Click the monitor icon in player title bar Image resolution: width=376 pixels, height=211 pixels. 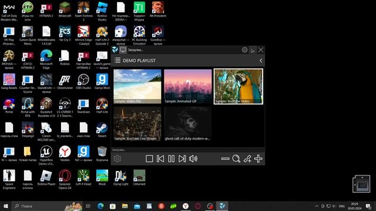click(123, 50)
